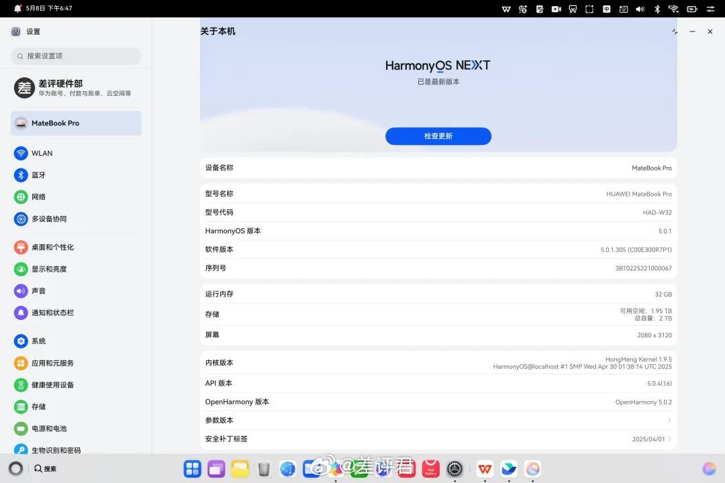Click the window shrink icon next to minimize
This screenshot has width=725, height=483.
(x=675, y=32)
